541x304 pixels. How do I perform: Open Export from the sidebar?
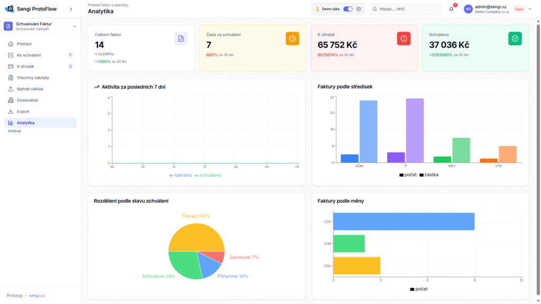(23, 111)
